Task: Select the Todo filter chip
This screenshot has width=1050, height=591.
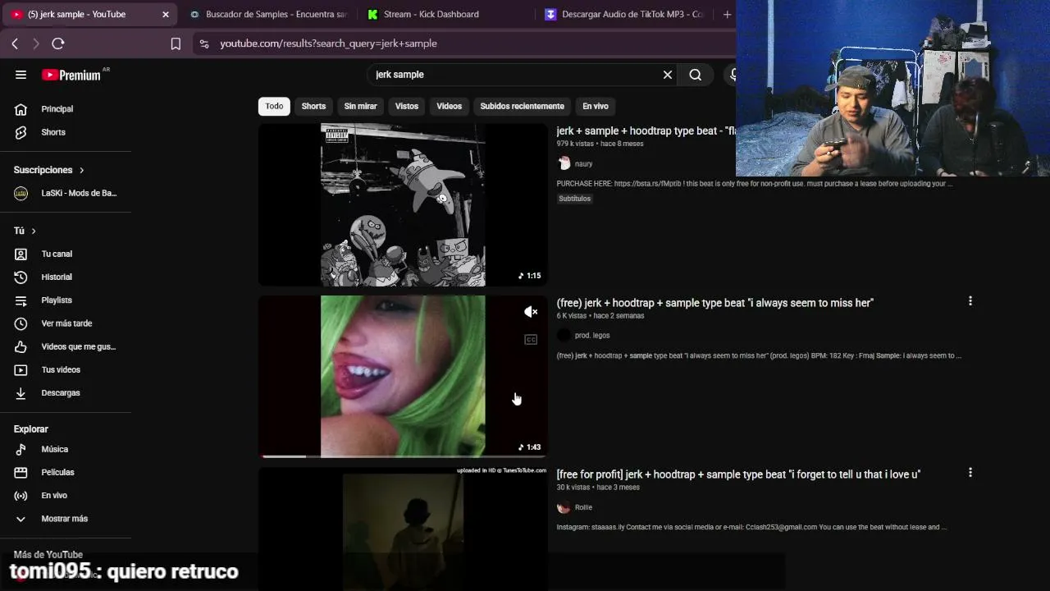Action: tap(274, 106)
